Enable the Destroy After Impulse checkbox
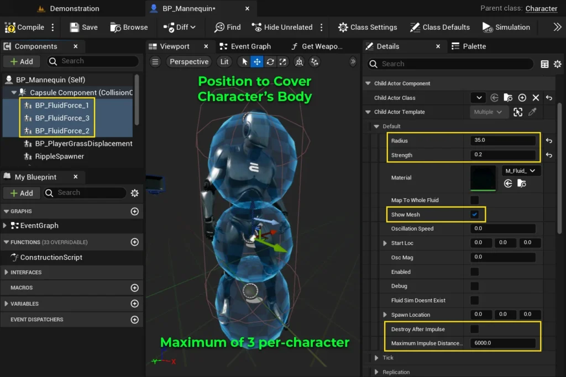566x377 pixels. [x=474, y=329]
